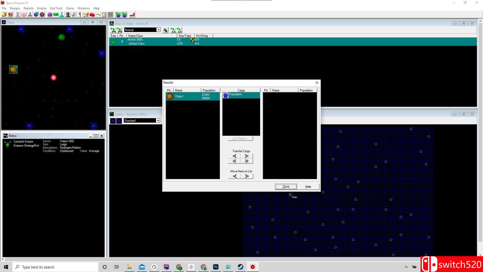Click the red factory toolbar icon

[x=92, y=14]
